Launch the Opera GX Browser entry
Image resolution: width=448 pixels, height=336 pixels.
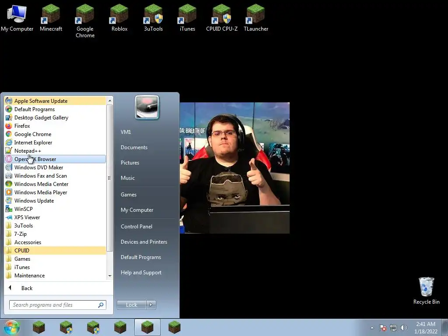tap(55, 159)
